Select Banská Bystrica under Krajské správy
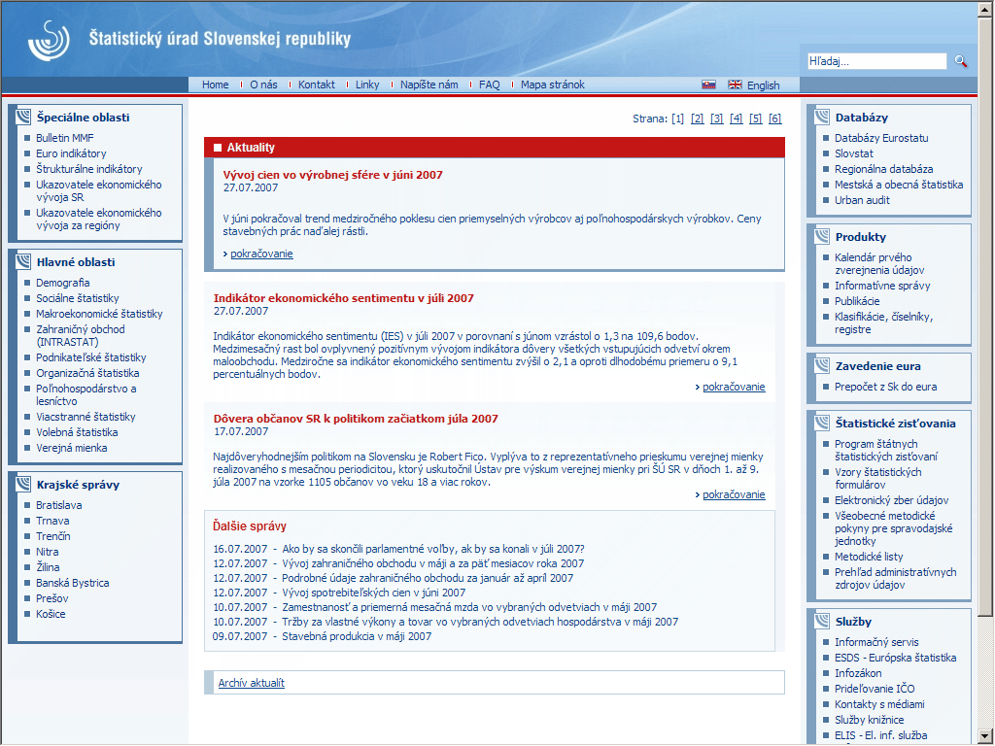995x746 pixels. click(72, 583)
